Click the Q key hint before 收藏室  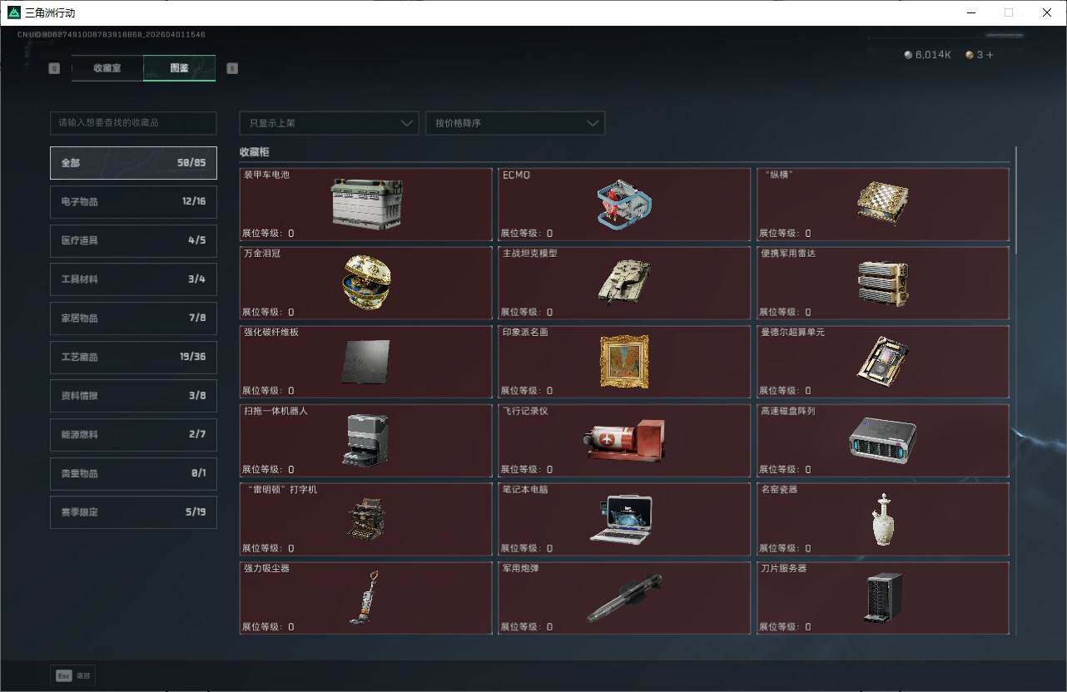54,68
